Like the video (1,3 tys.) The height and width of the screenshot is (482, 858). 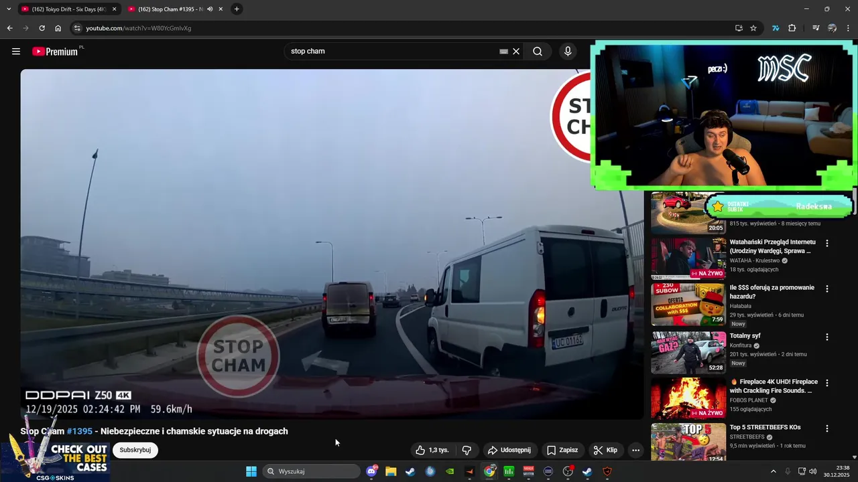[x=432, y=450]
